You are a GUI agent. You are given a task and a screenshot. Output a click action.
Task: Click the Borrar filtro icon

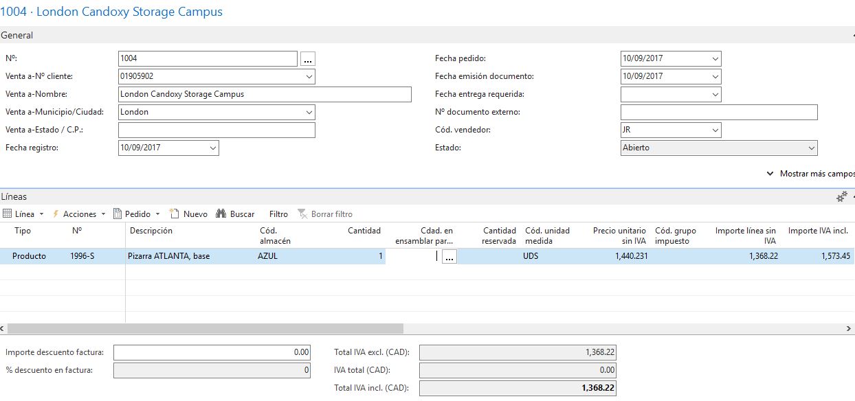(302, 214)
